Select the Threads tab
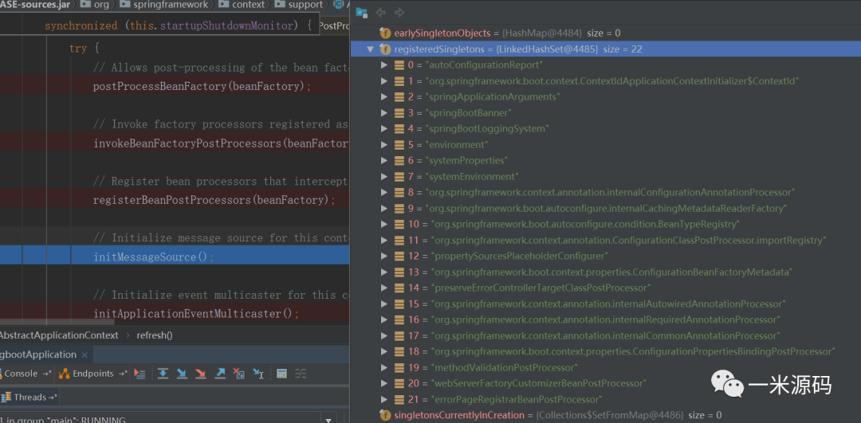The image size is (861, 423). [29, 397]
